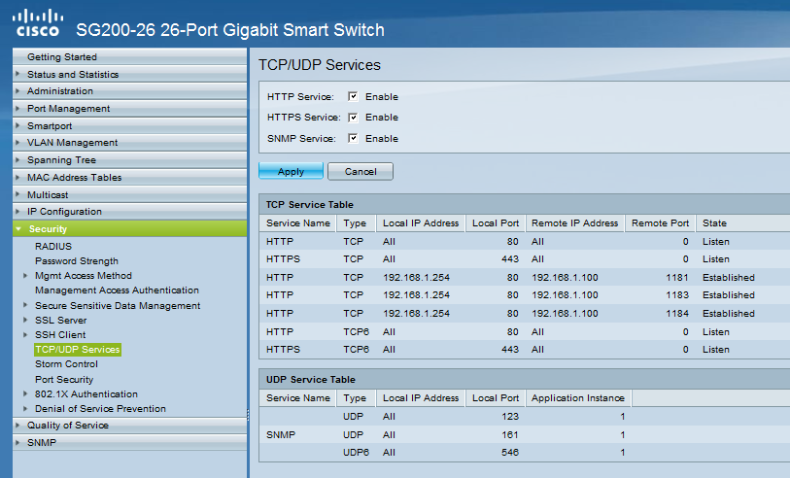
Task: Open Management Access Authentication page
Action: pos(117,290)
